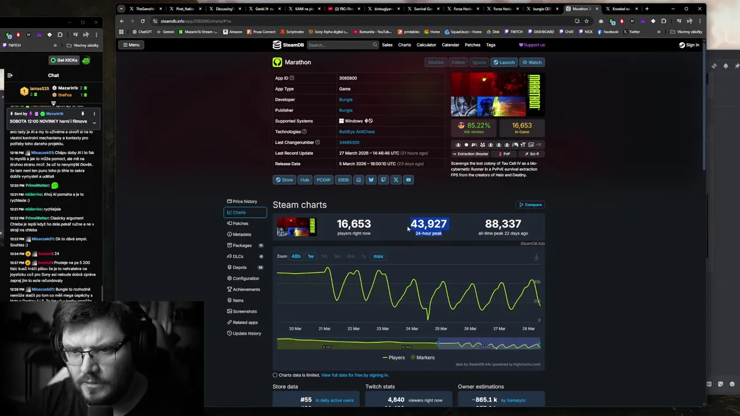
Task: Select the 1w zoom option
Action: point(310,256)
